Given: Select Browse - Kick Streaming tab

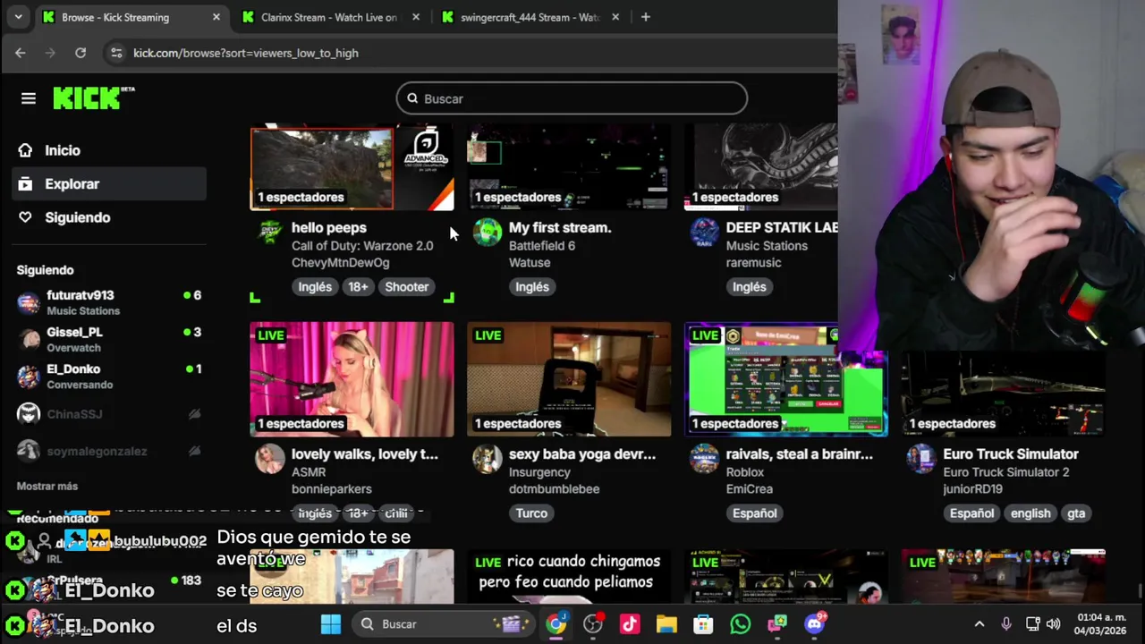Looking at the screenshot, I should pos(131,17).
